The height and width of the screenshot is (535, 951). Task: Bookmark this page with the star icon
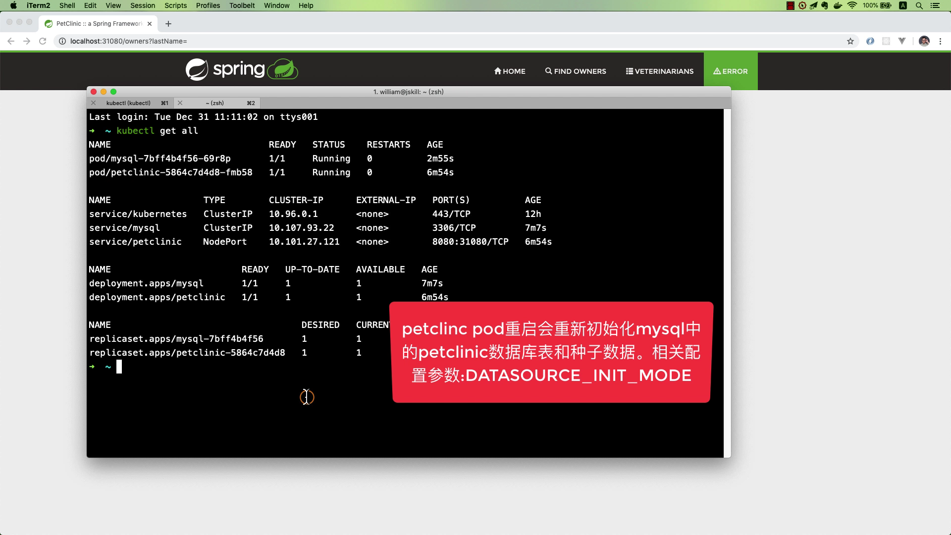tap(850, 41)
